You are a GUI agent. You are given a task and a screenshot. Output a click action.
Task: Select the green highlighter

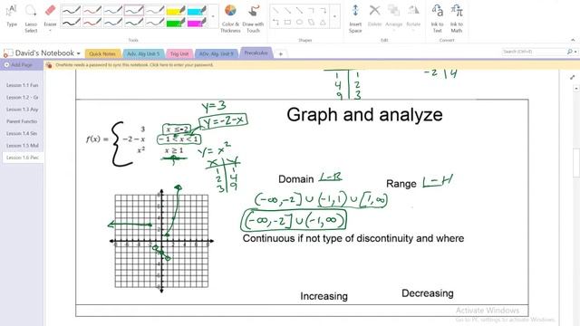click(x=176, y=23)
